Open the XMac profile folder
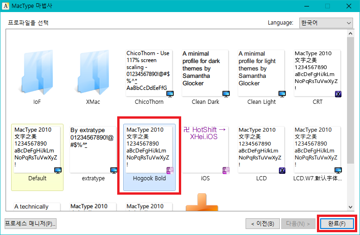This screenshot has height=235, width=360. click(93, 72)
